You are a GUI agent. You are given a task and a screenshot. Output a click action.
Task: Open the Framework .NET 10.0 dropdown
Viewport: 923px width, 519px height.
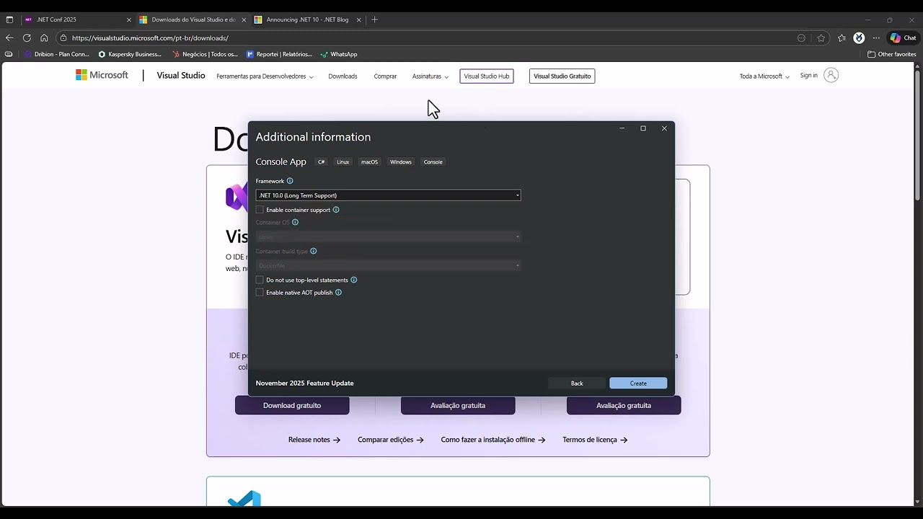point(388,195)
